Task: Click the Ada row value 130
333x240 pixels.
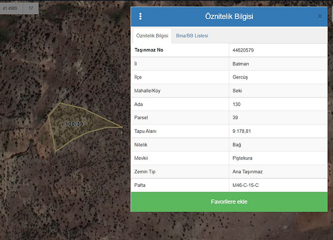Action: [237, 104]
